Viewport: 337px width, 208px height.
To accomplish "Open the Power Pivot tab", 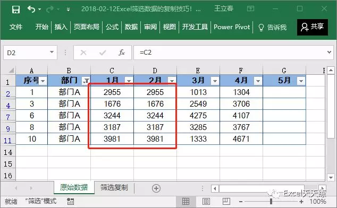I will click(232, 27).
